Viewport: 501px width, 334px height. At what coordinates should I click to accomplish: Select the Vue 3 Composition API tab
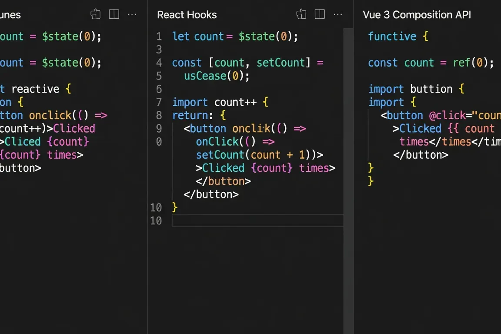pos(417,15)
